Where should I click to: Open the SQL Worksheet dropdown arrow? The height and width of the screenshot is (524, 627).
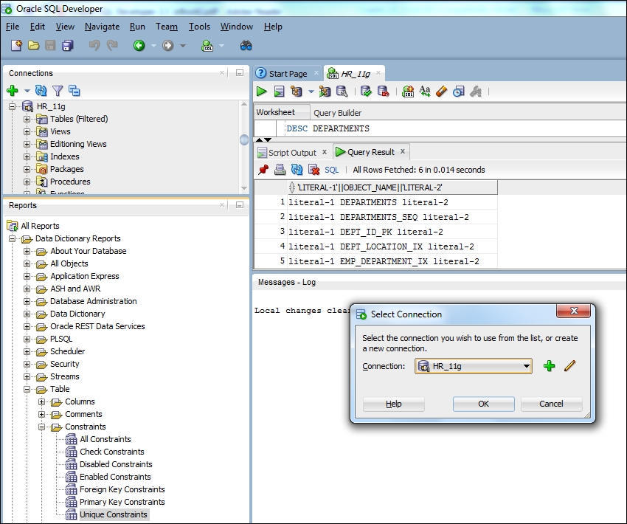click(222, 46)
